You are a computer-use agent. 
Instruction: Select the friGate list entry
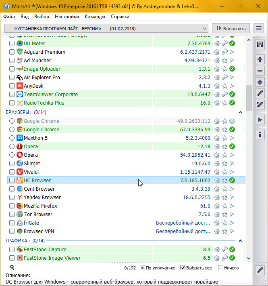click(x=126, y=223)
